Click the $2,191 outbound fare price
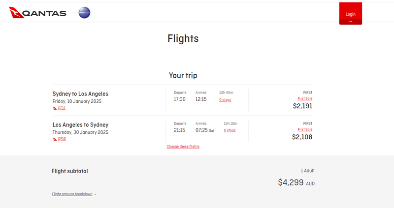This screenshot has width=394, height=208. (x=302, y=106)
